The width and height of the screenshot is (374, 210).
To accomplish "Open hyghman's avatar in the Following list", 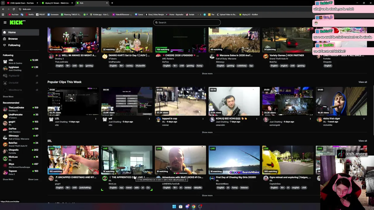I will (5, 69).
